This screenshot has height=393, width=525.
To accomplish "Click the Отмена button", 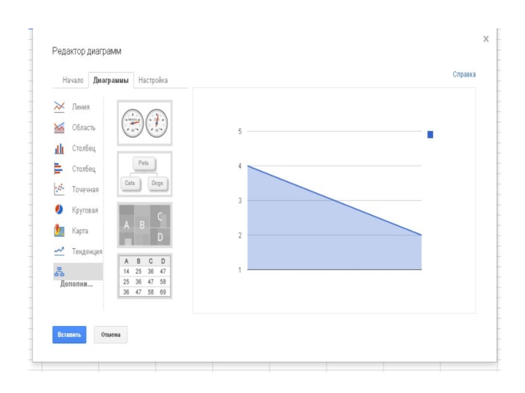I will tap(110, 335).
